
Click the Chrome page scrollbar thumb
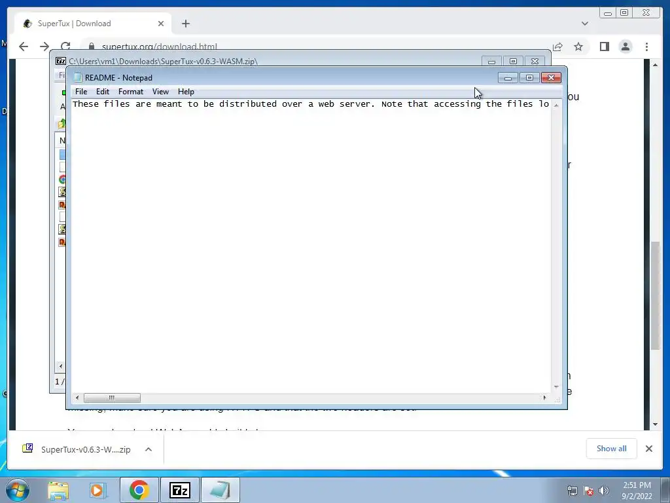pyautogui.click(x=655, y=296)
